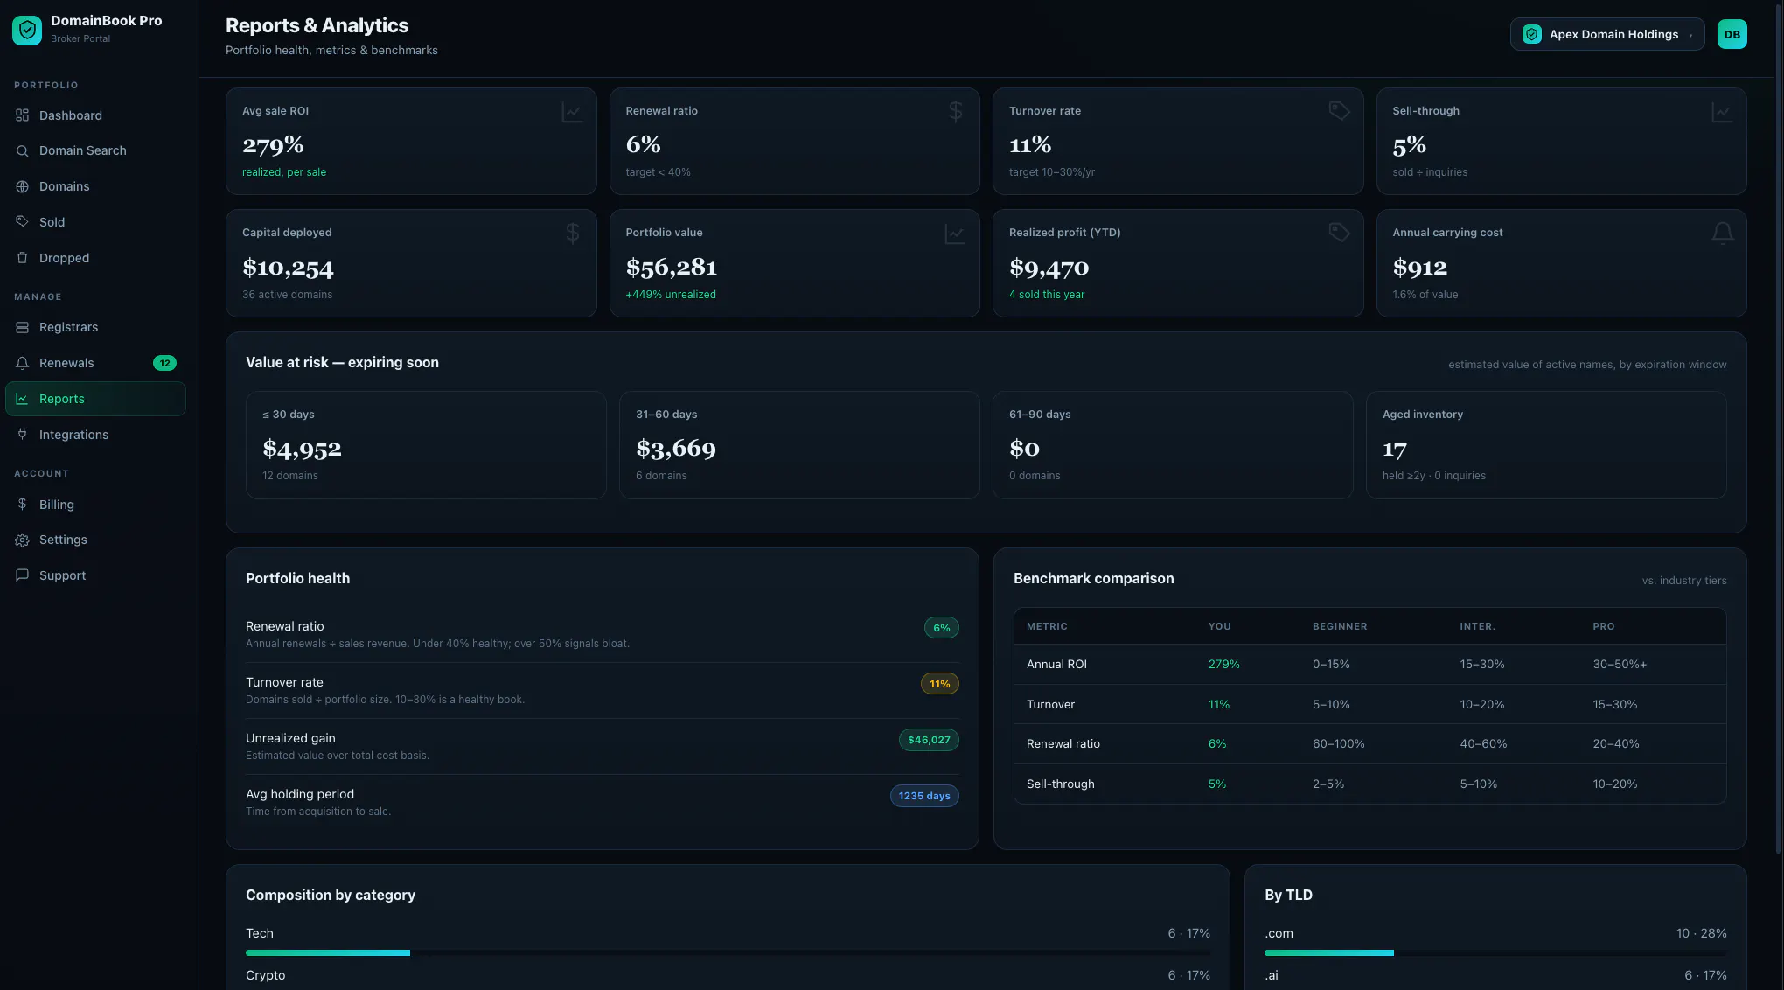Select the 12 renewals count badge

pyautogui.click(x=164, y=363)
